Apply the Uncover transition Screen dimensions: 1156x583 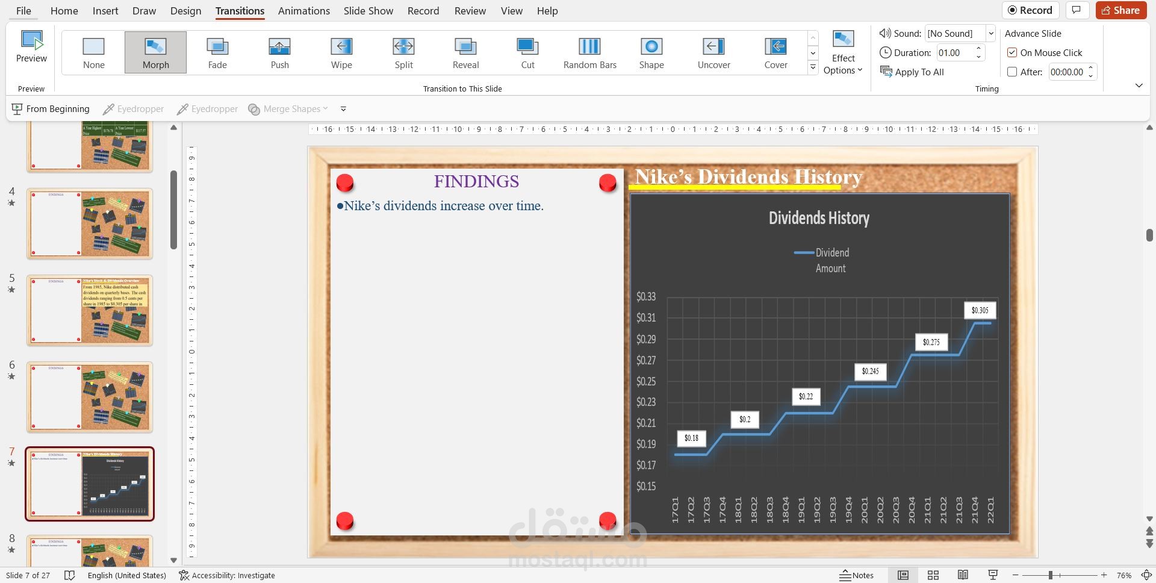click(713, 53)
